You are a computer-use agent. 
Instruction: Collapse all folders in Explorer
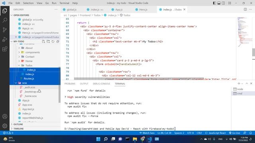(x=58, y=41)
